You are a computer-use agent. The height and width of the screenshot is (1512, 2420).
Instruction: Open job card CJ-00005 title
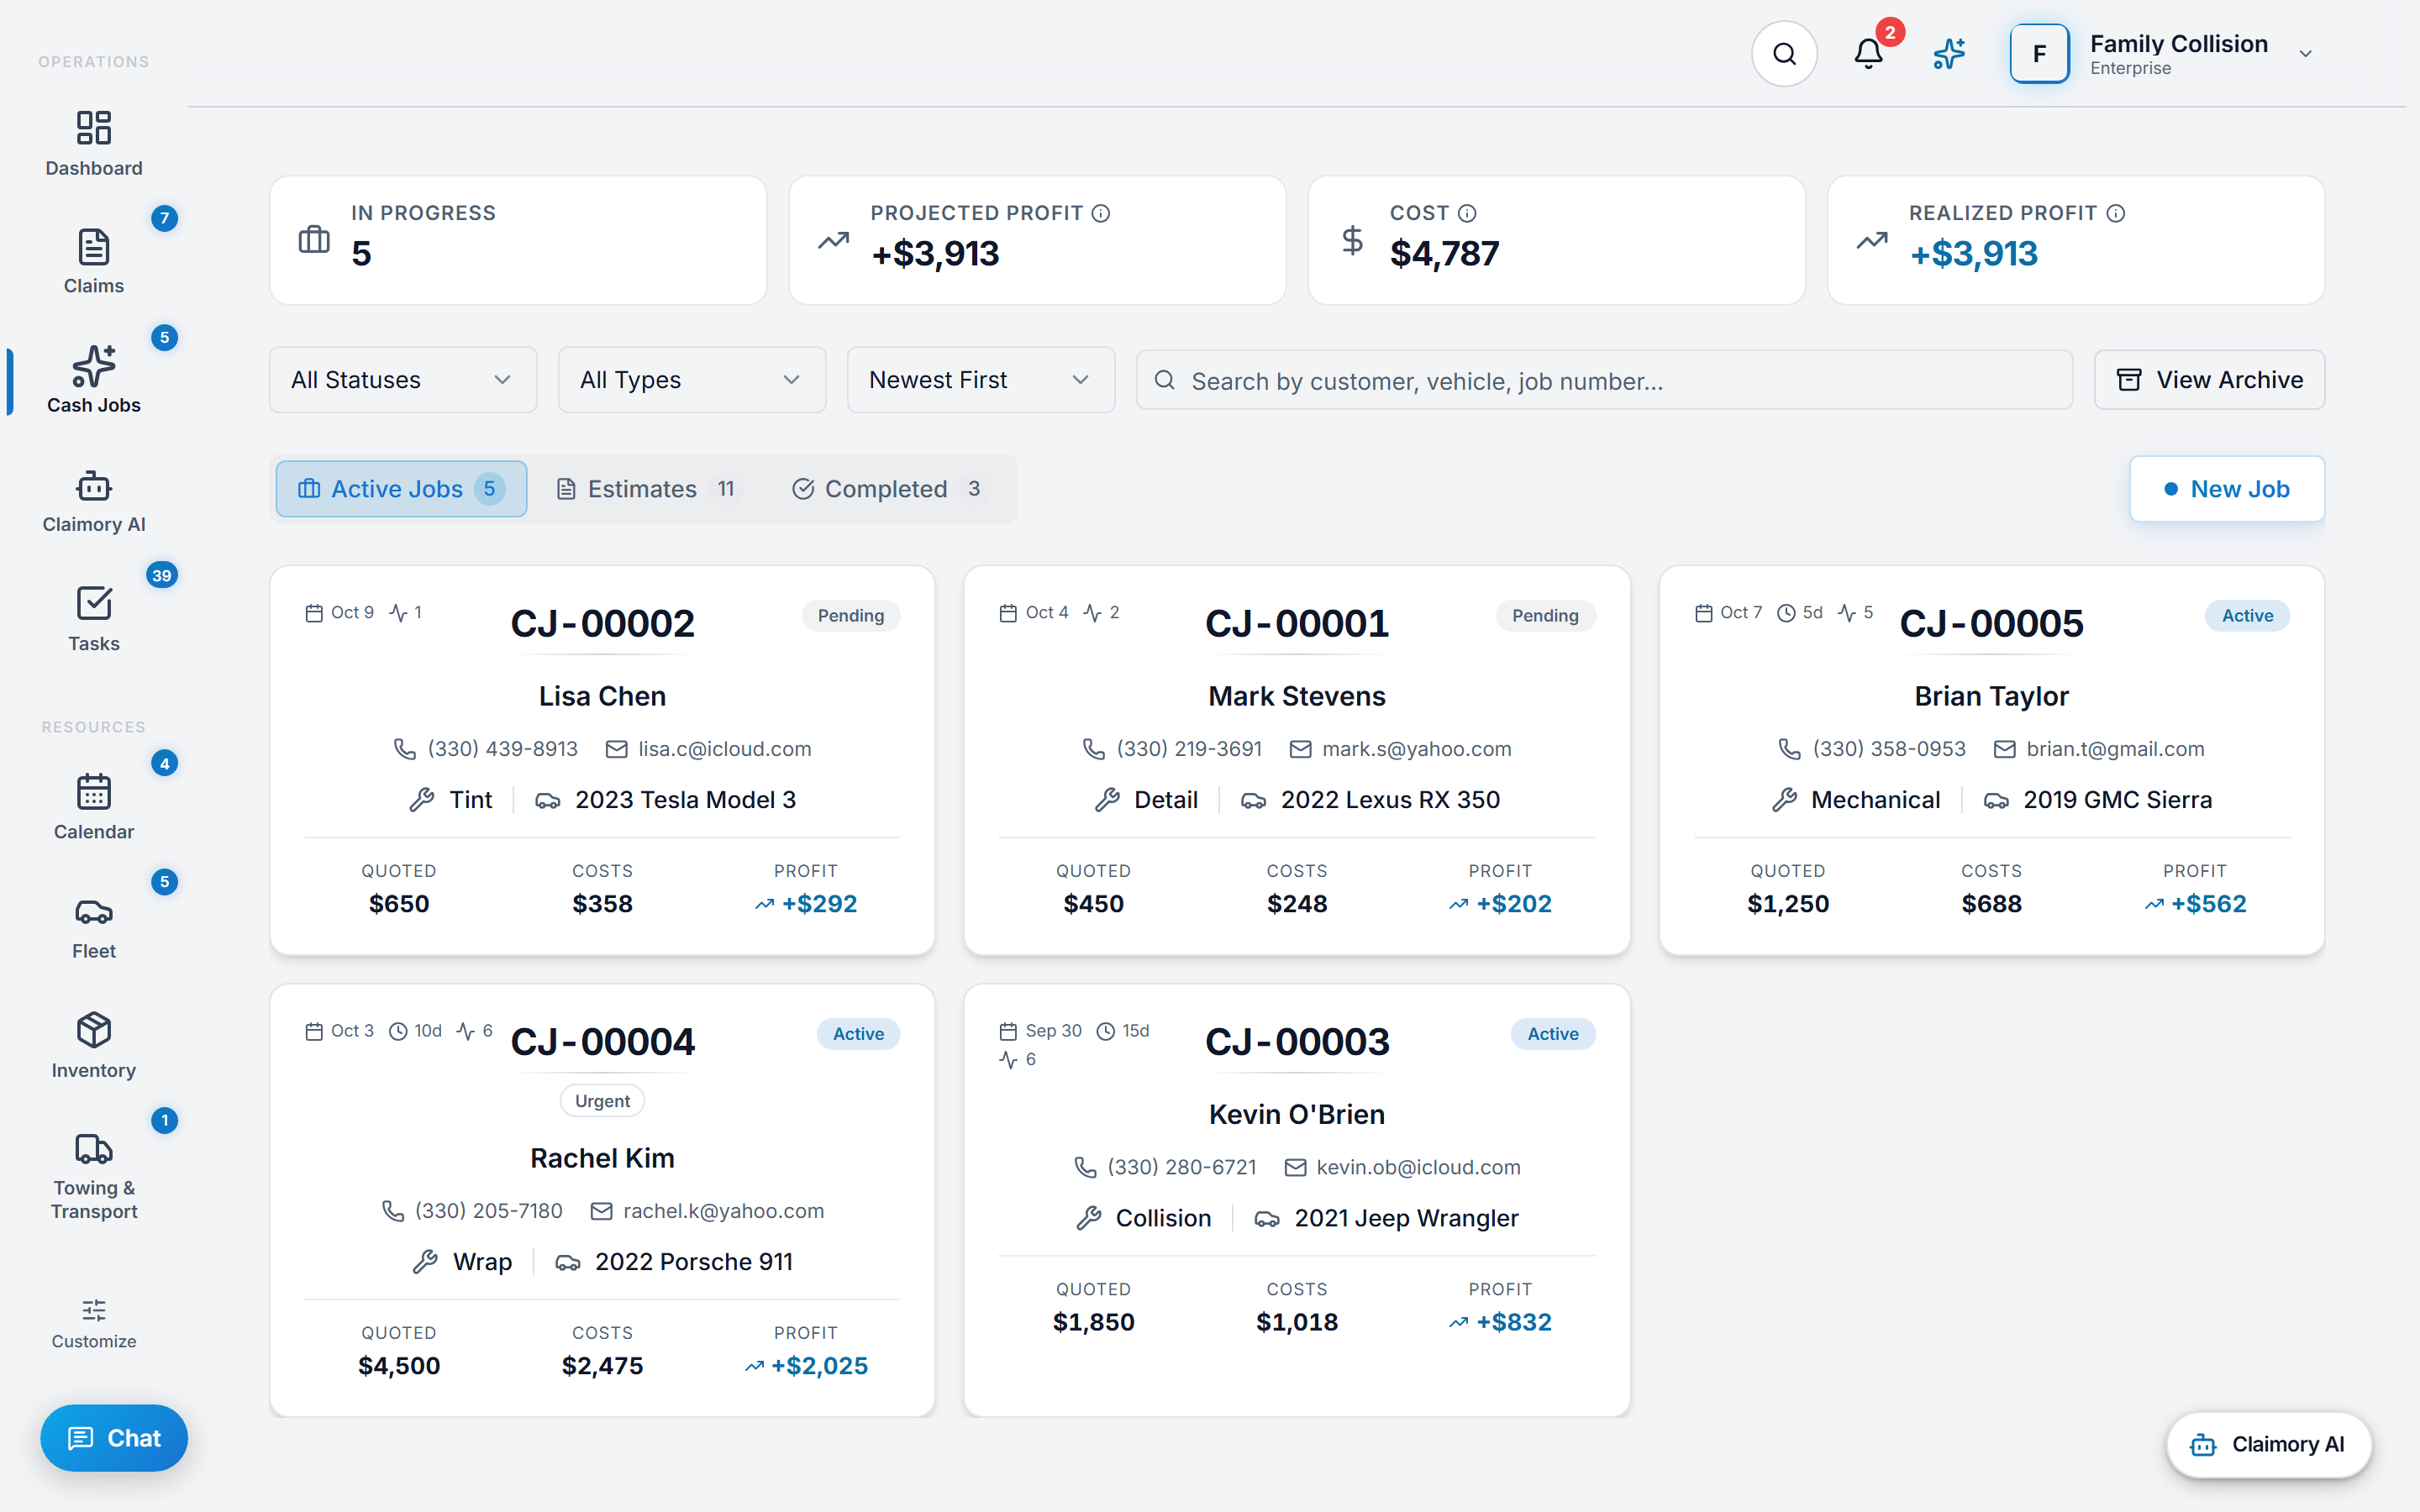[x=1991, y=624]
